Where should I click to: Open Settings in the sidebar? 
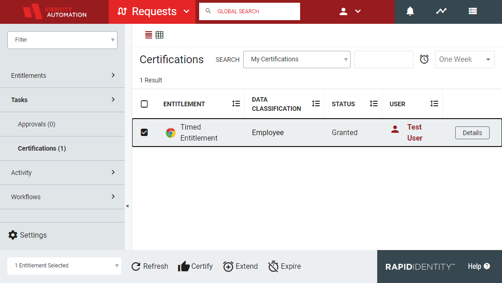tap(28, 235)
